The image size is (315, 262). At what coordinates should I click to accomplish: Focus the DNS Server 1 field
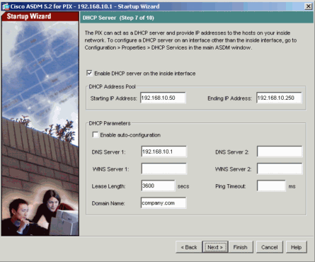coord(164,152)
